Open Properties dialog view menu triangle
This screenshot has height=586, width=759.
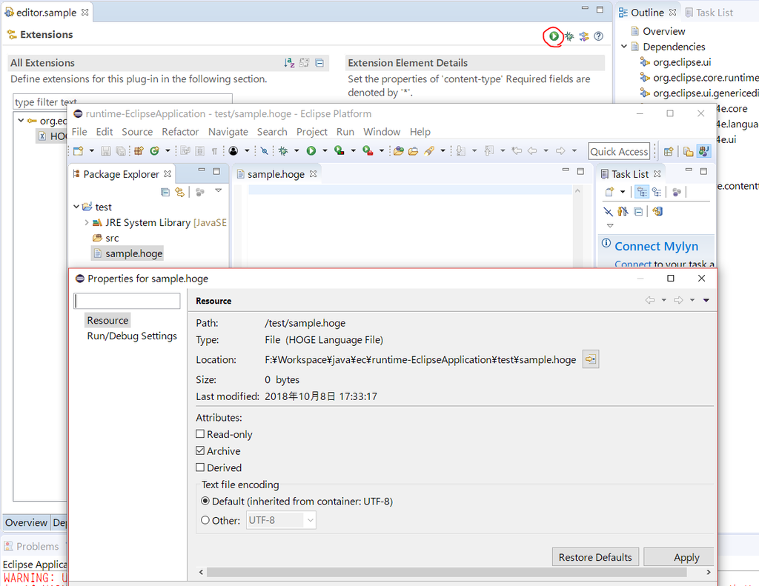point(706,301)
